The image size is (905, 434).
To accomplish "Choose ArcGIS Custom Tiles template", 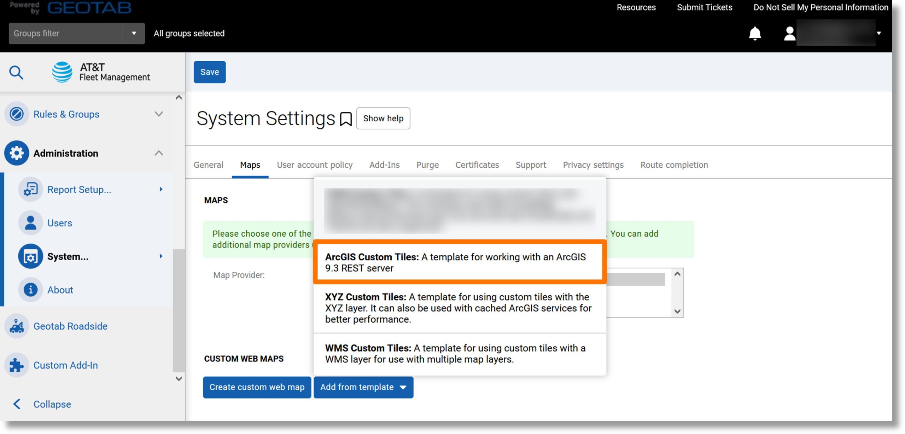I will click(x=460, y=262).
